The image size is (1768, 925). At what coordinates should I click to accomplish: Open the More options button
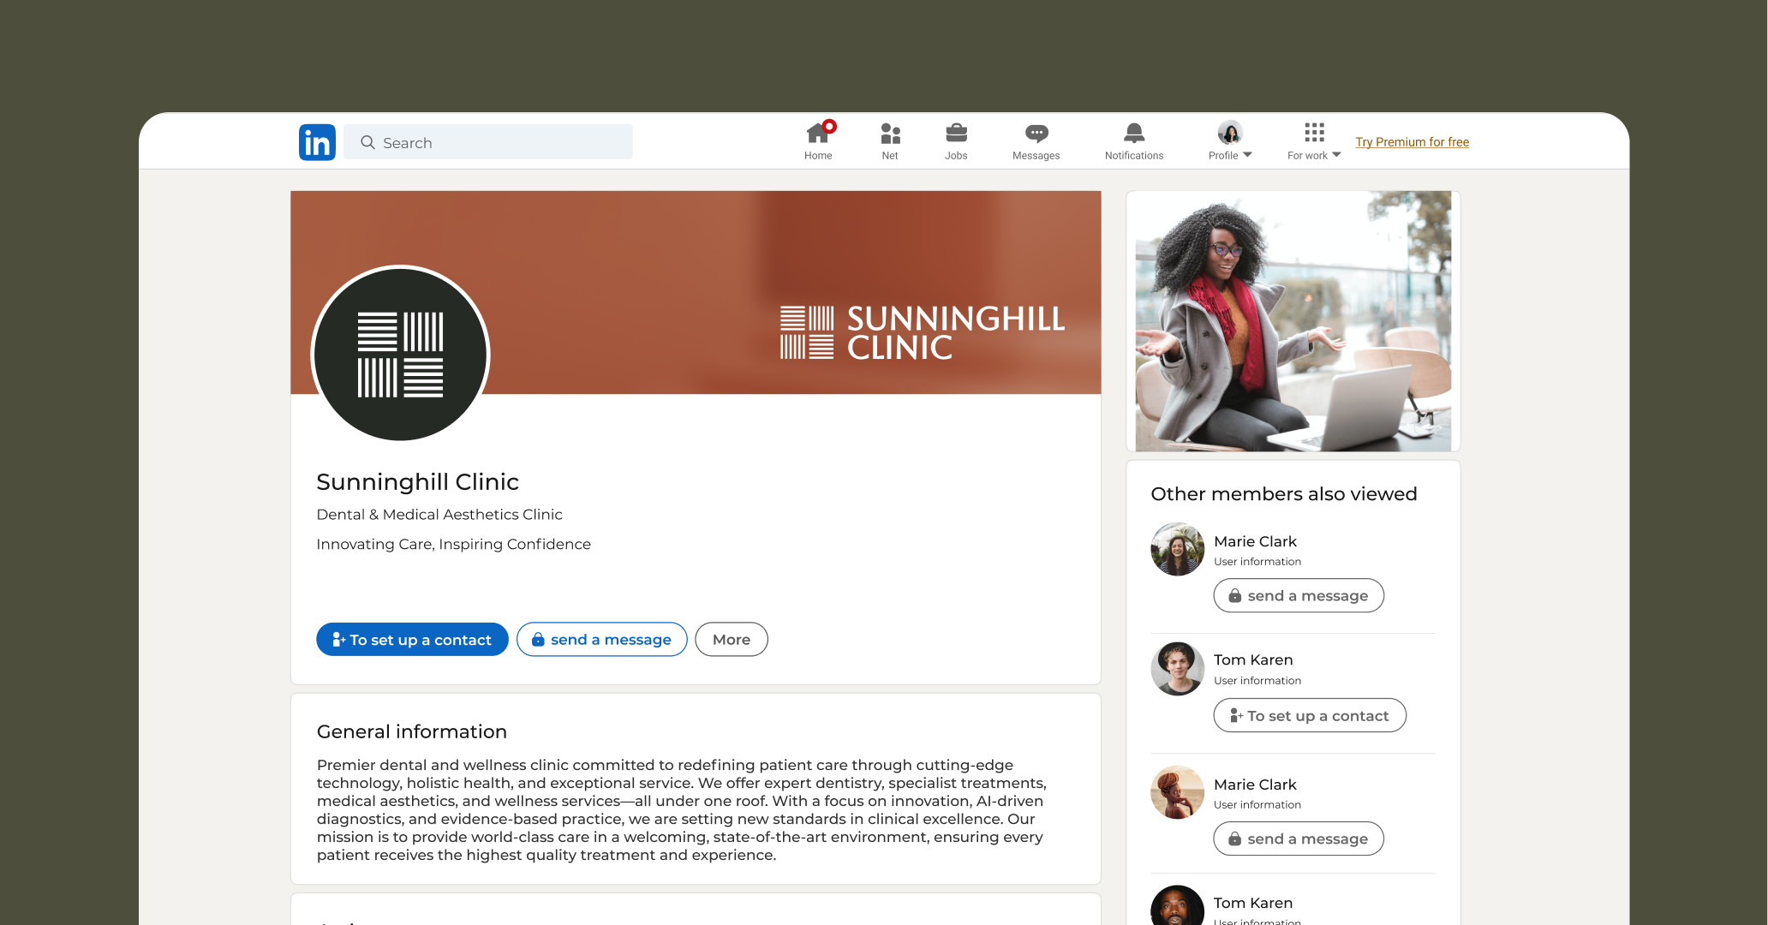pyautogui.click(x=731, y=640)
